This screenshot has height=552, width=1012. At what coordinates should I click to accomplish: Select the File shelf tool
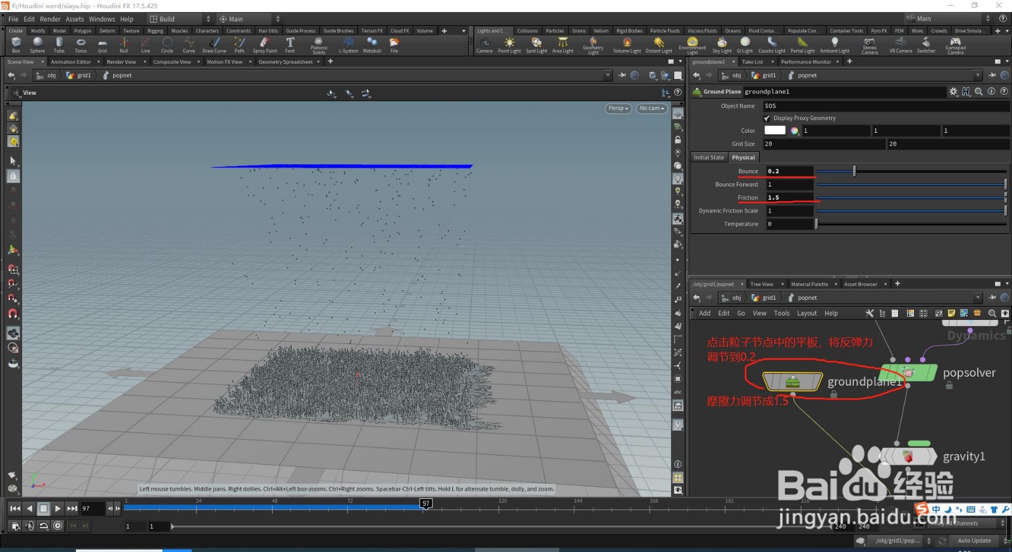point(394,45)
